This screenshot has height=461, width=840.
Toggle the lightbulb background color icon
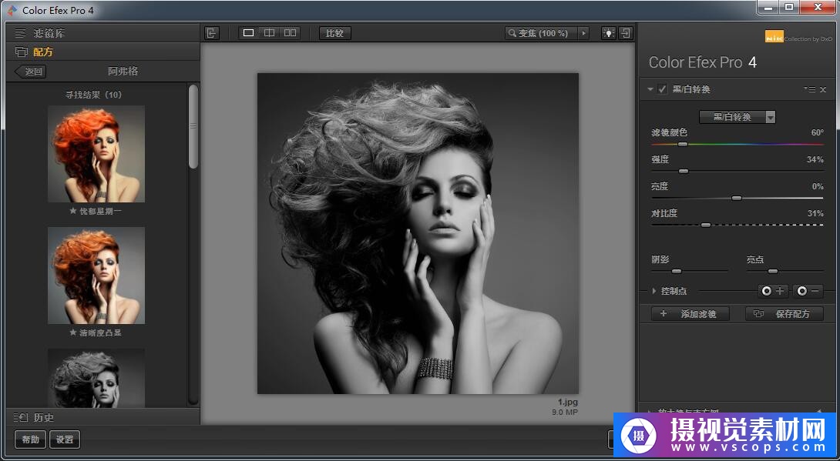click(x=609, y=33)
